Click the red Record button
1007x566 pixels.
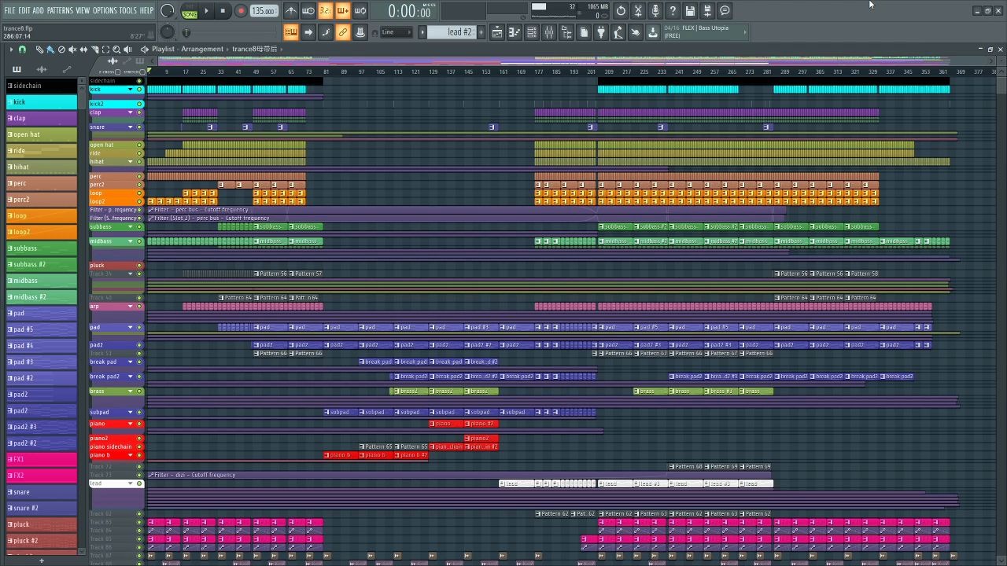click(241, 11)
